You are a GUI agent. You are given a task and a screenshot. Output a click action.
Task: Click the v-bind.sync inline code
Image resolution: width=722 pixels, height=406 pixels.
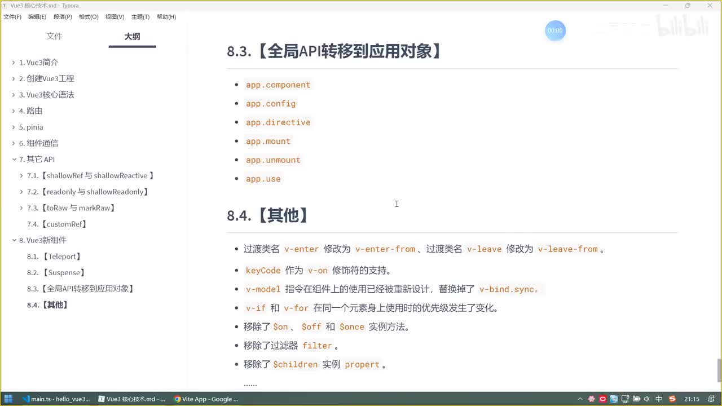[x=510, y=289]
